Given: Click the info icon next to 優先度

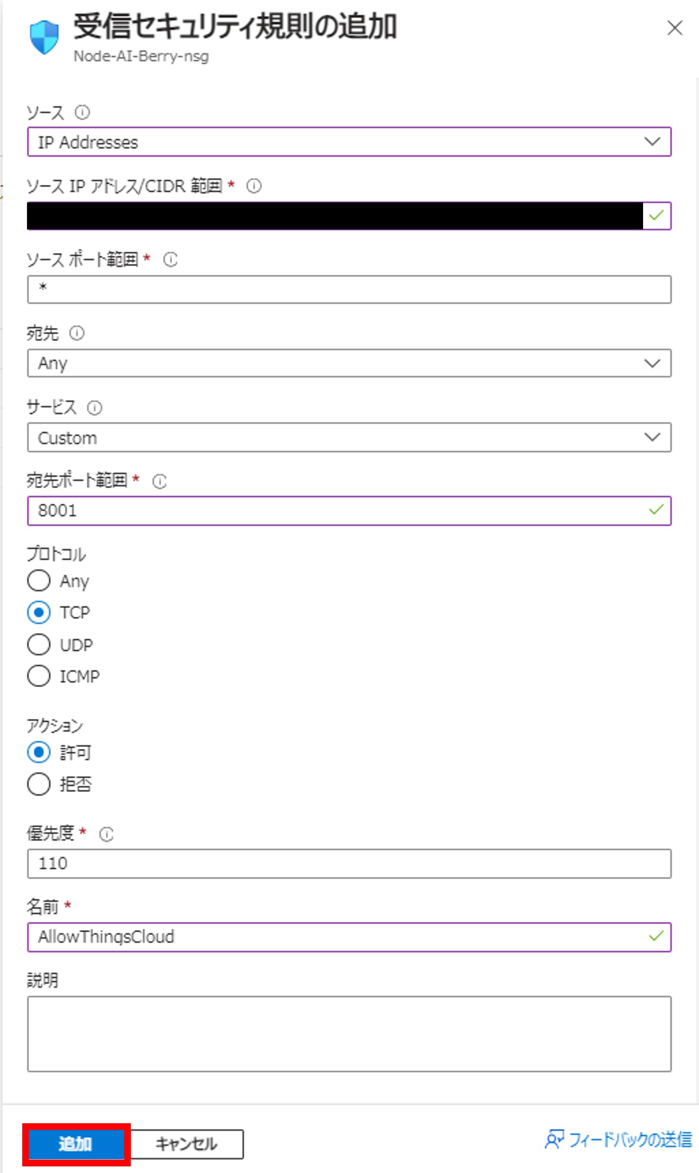Looking at the screenshot, I should point(107,834).
